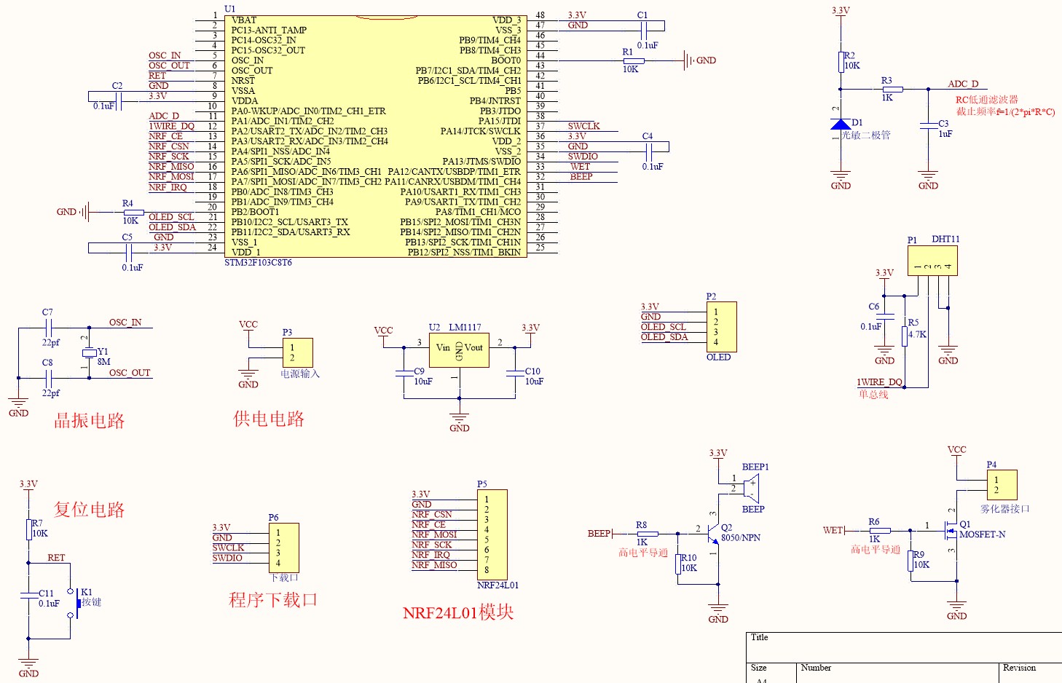This screenshot has height=683, width=1062.
Task: Click the 供电电路 title text
Action: pyautogui.click(x=269, y=418)
